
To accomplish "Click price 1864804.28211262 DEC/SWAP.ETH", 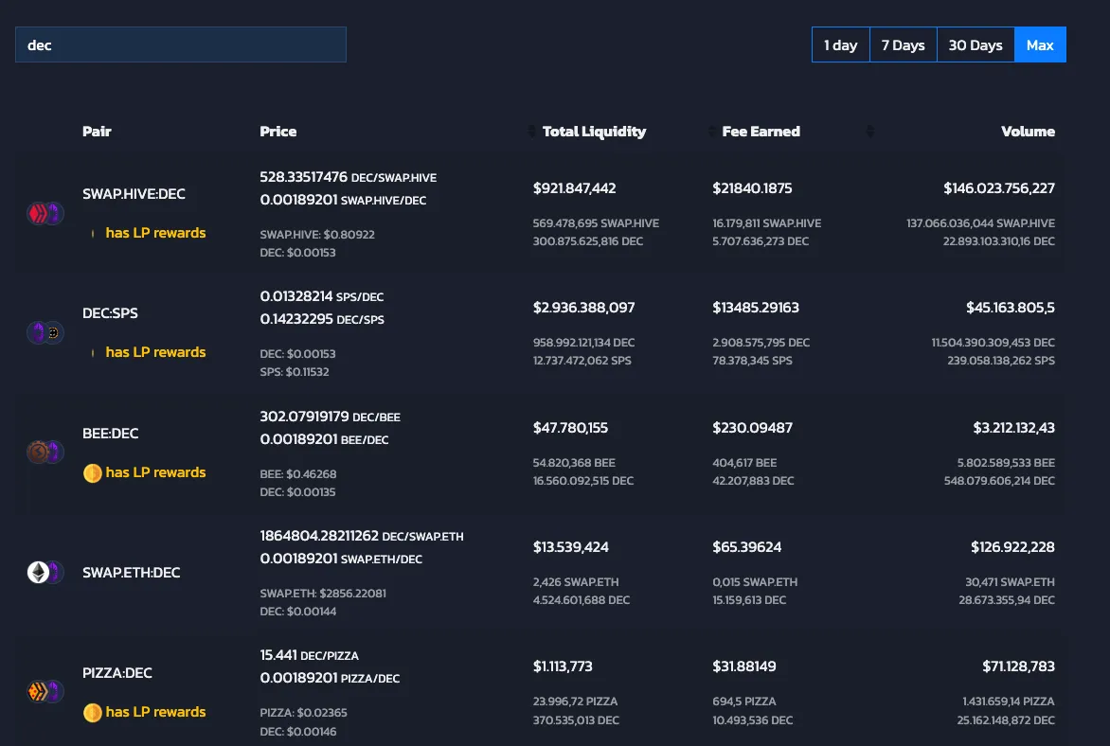I will pyautogui.click(x=362, y=536).
